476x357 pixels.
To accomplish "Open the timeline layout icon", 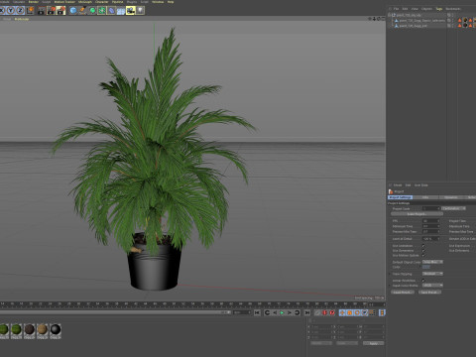I will coord(382,312).
